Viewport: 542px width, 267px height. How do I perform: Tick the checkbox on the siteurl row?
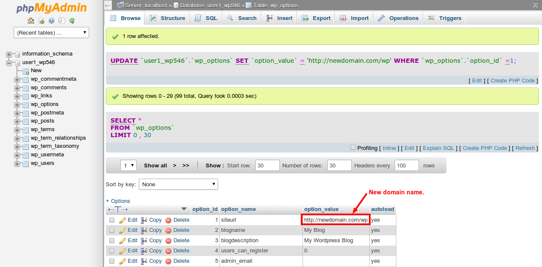(112, 220)
